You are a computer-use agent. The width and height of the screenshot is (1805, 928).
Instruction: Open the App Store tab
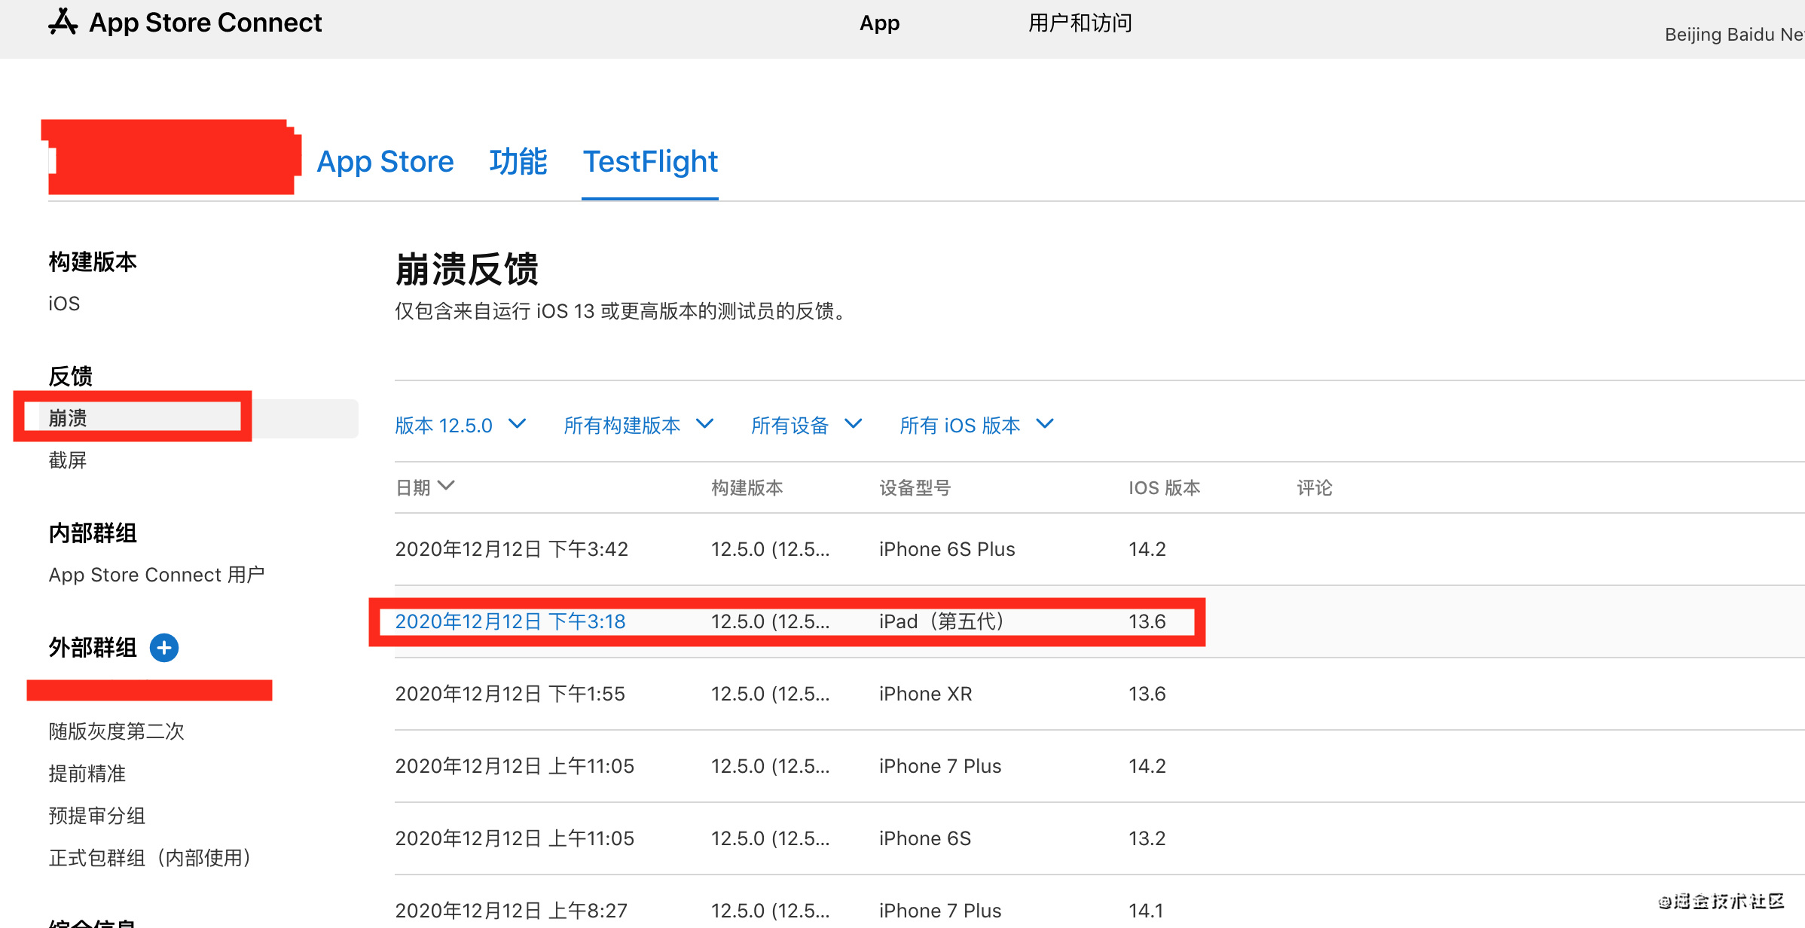[385, 162]
